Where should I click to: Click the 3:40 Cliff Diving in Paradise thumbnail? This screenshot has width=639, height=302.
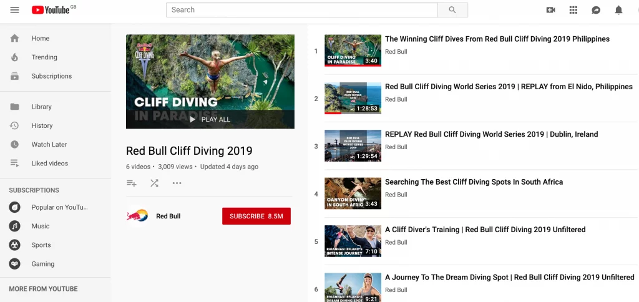coord(353,51)
